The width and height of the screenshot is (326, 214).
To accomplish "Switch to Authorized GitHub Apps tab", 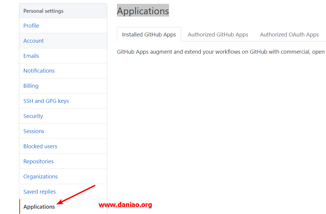I will 218,34.
